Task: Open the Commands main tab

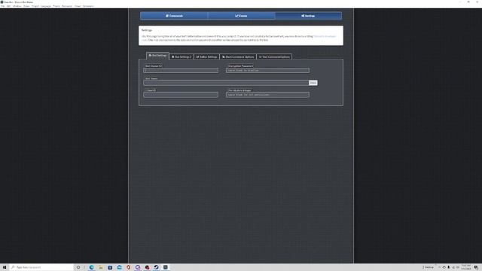Action: coord(174,16)
